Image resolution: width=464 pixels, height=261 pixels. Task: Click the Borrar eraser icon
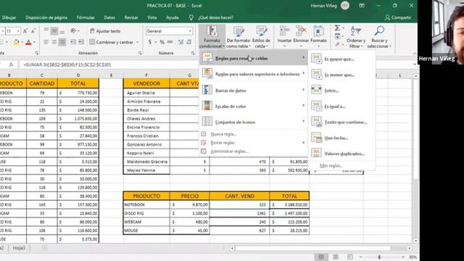pos(338,44)
